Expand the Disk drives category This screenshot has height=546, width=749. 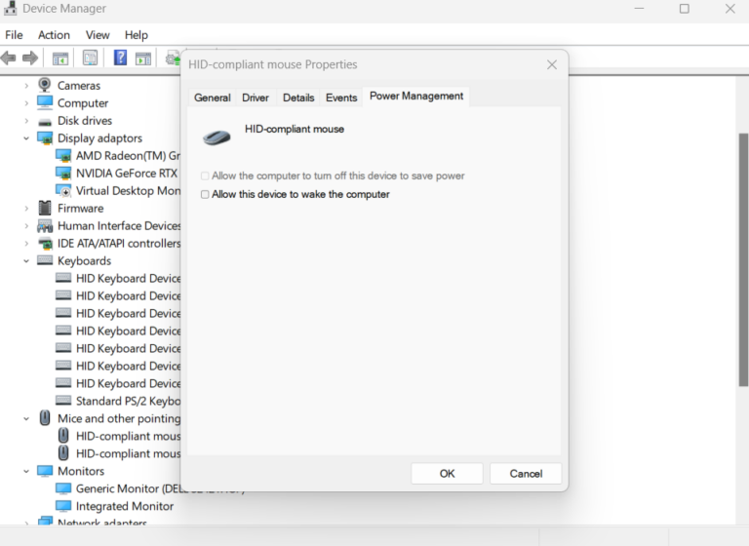[x=26, y=121]
